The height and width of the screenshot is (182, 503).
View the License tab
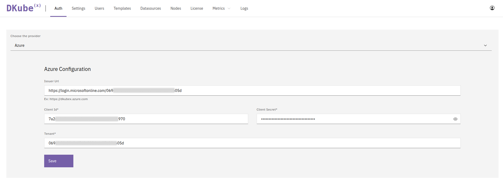pos(197,8)
